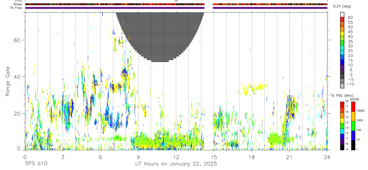Click the yellow 40–45 segment of ELEV colorbar
368x170 pixels.
click(342, 34)
